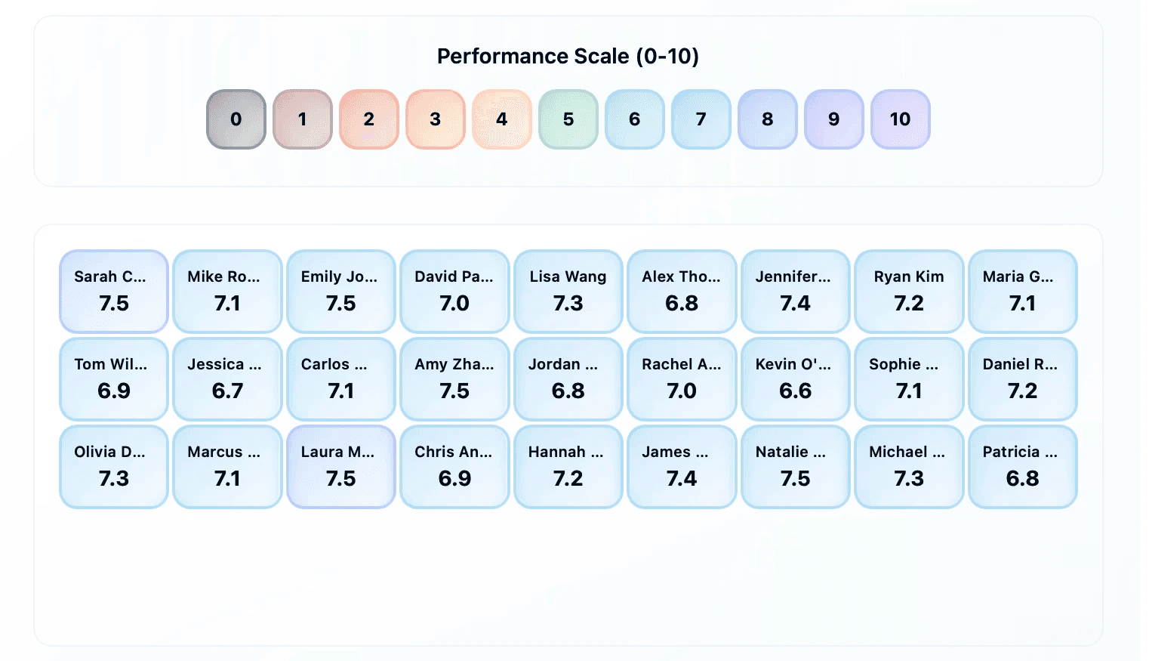The height and width of the screenshot is (661, 1149).
Task: Select Kevin O's card with lowest score 6.6
Action: [795, 378]
